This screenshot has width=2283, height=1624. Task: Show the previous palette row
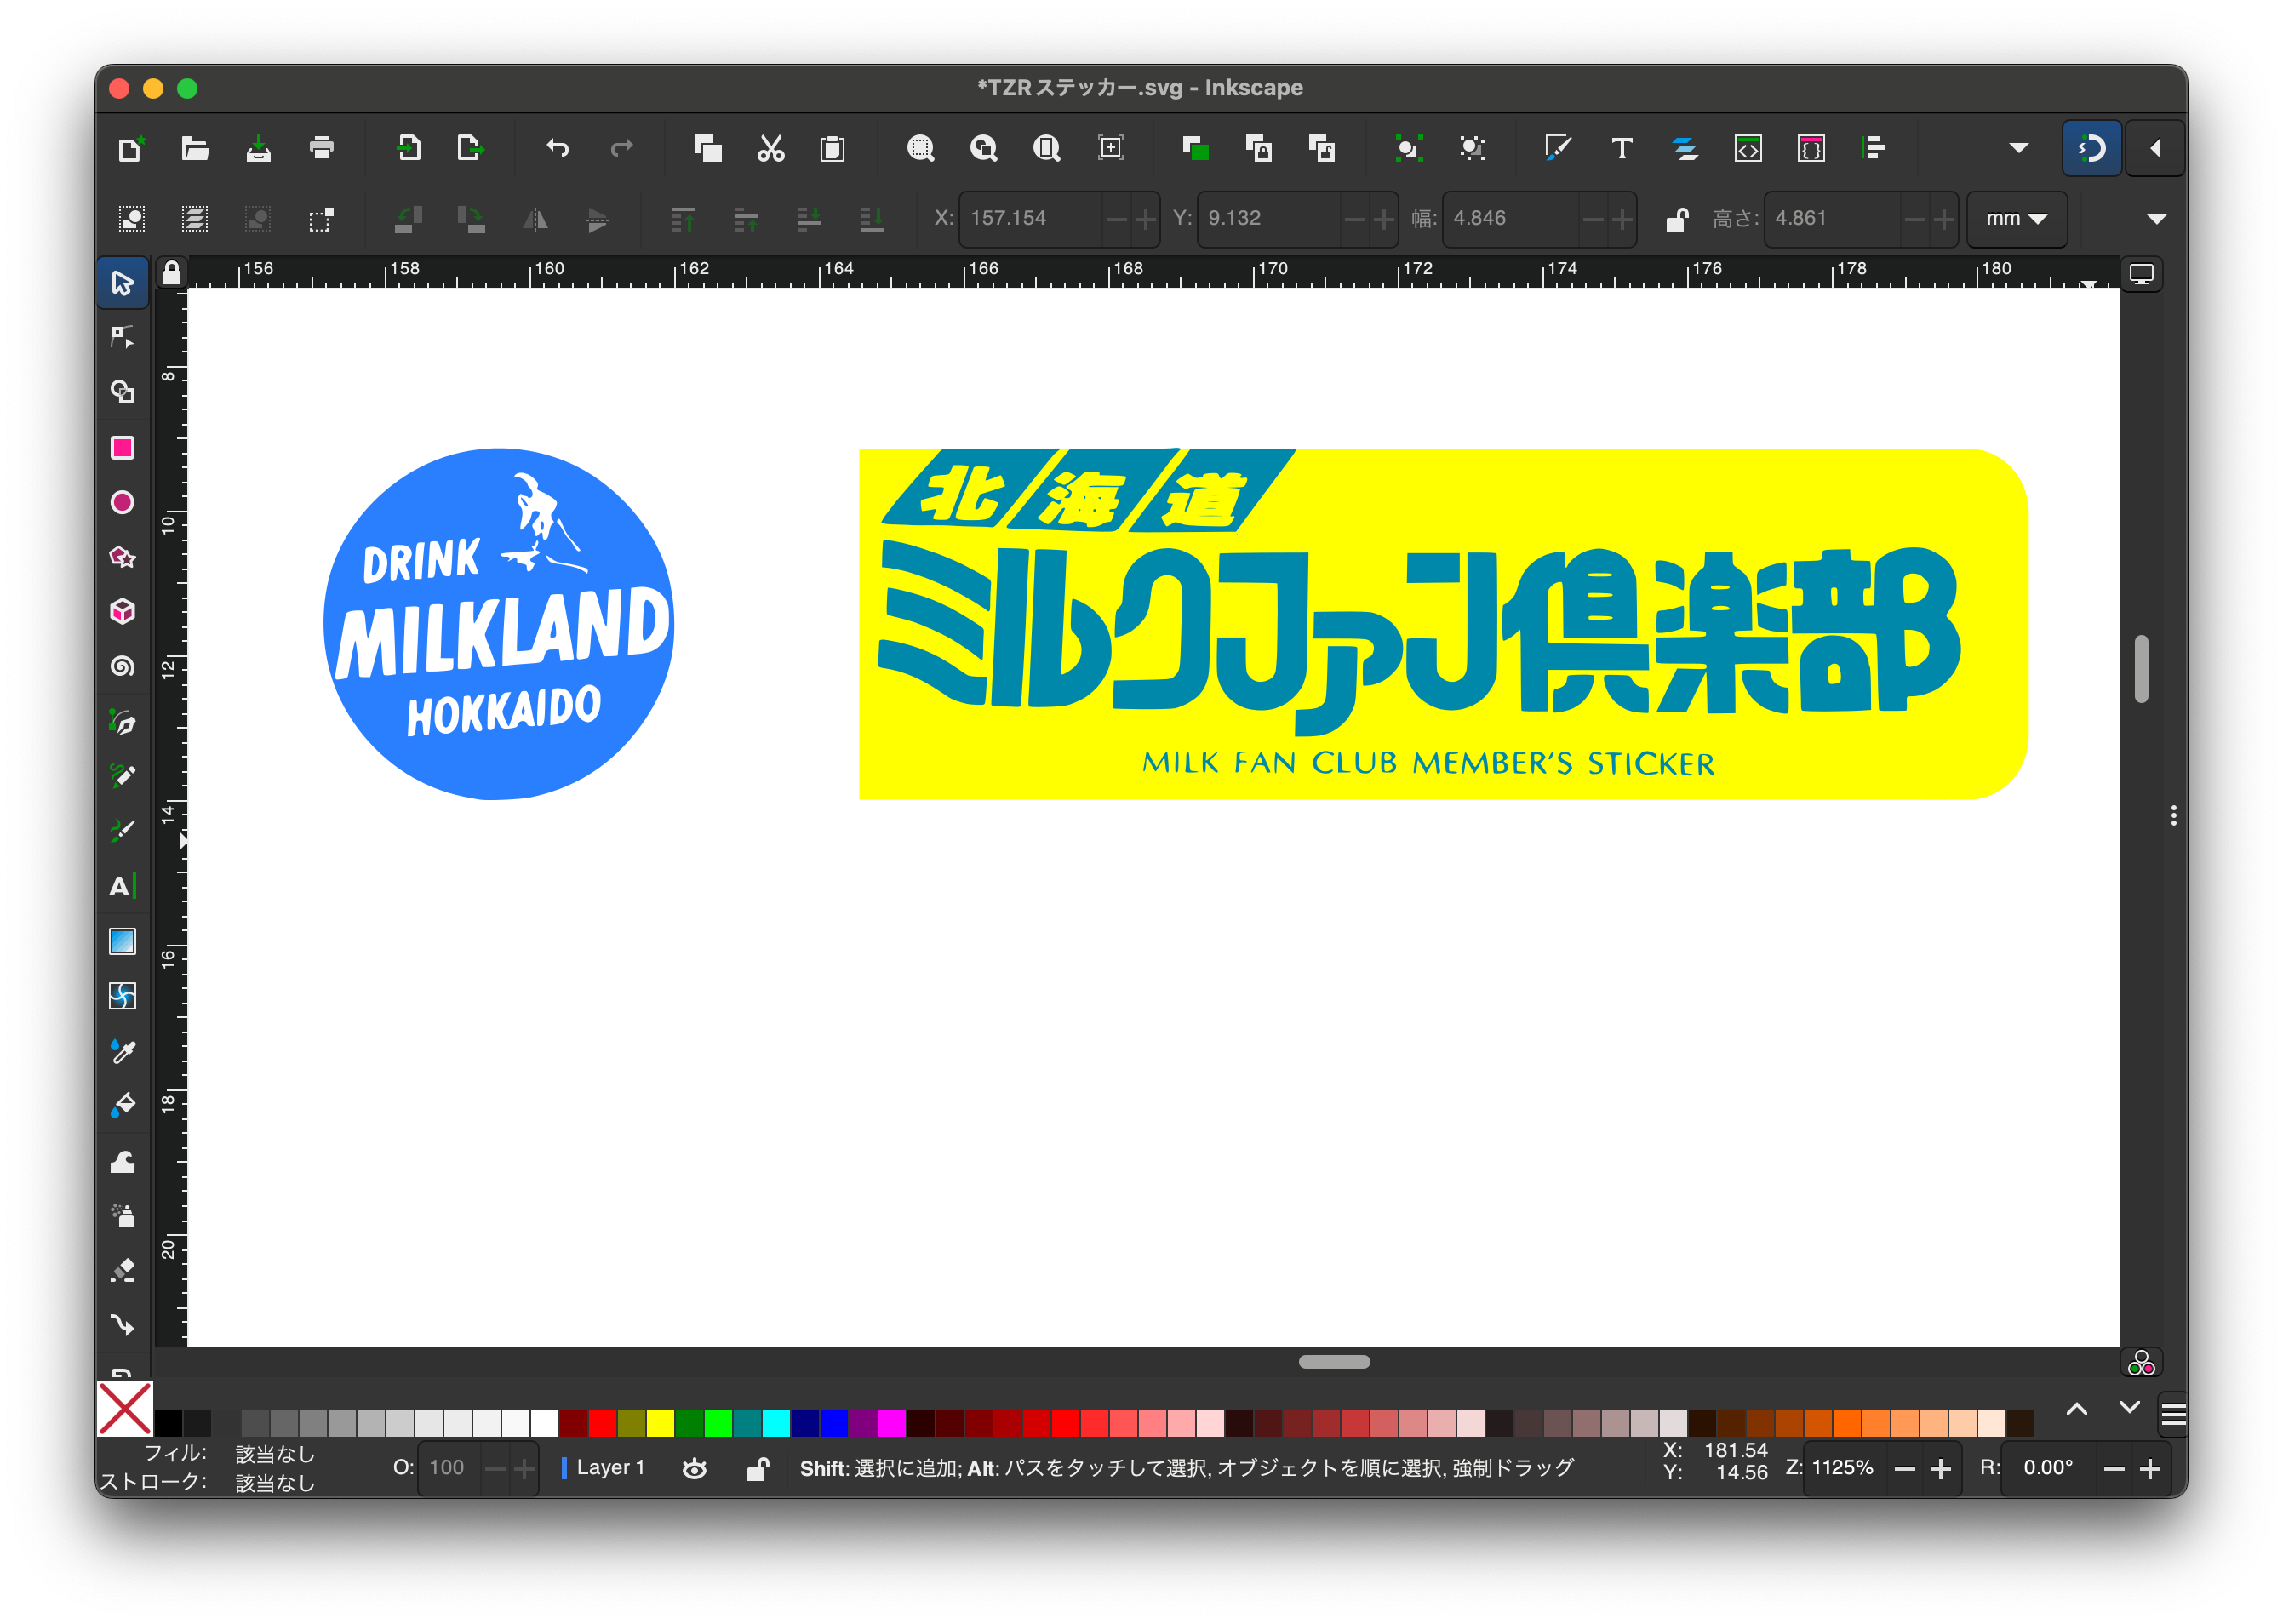2077,1409
